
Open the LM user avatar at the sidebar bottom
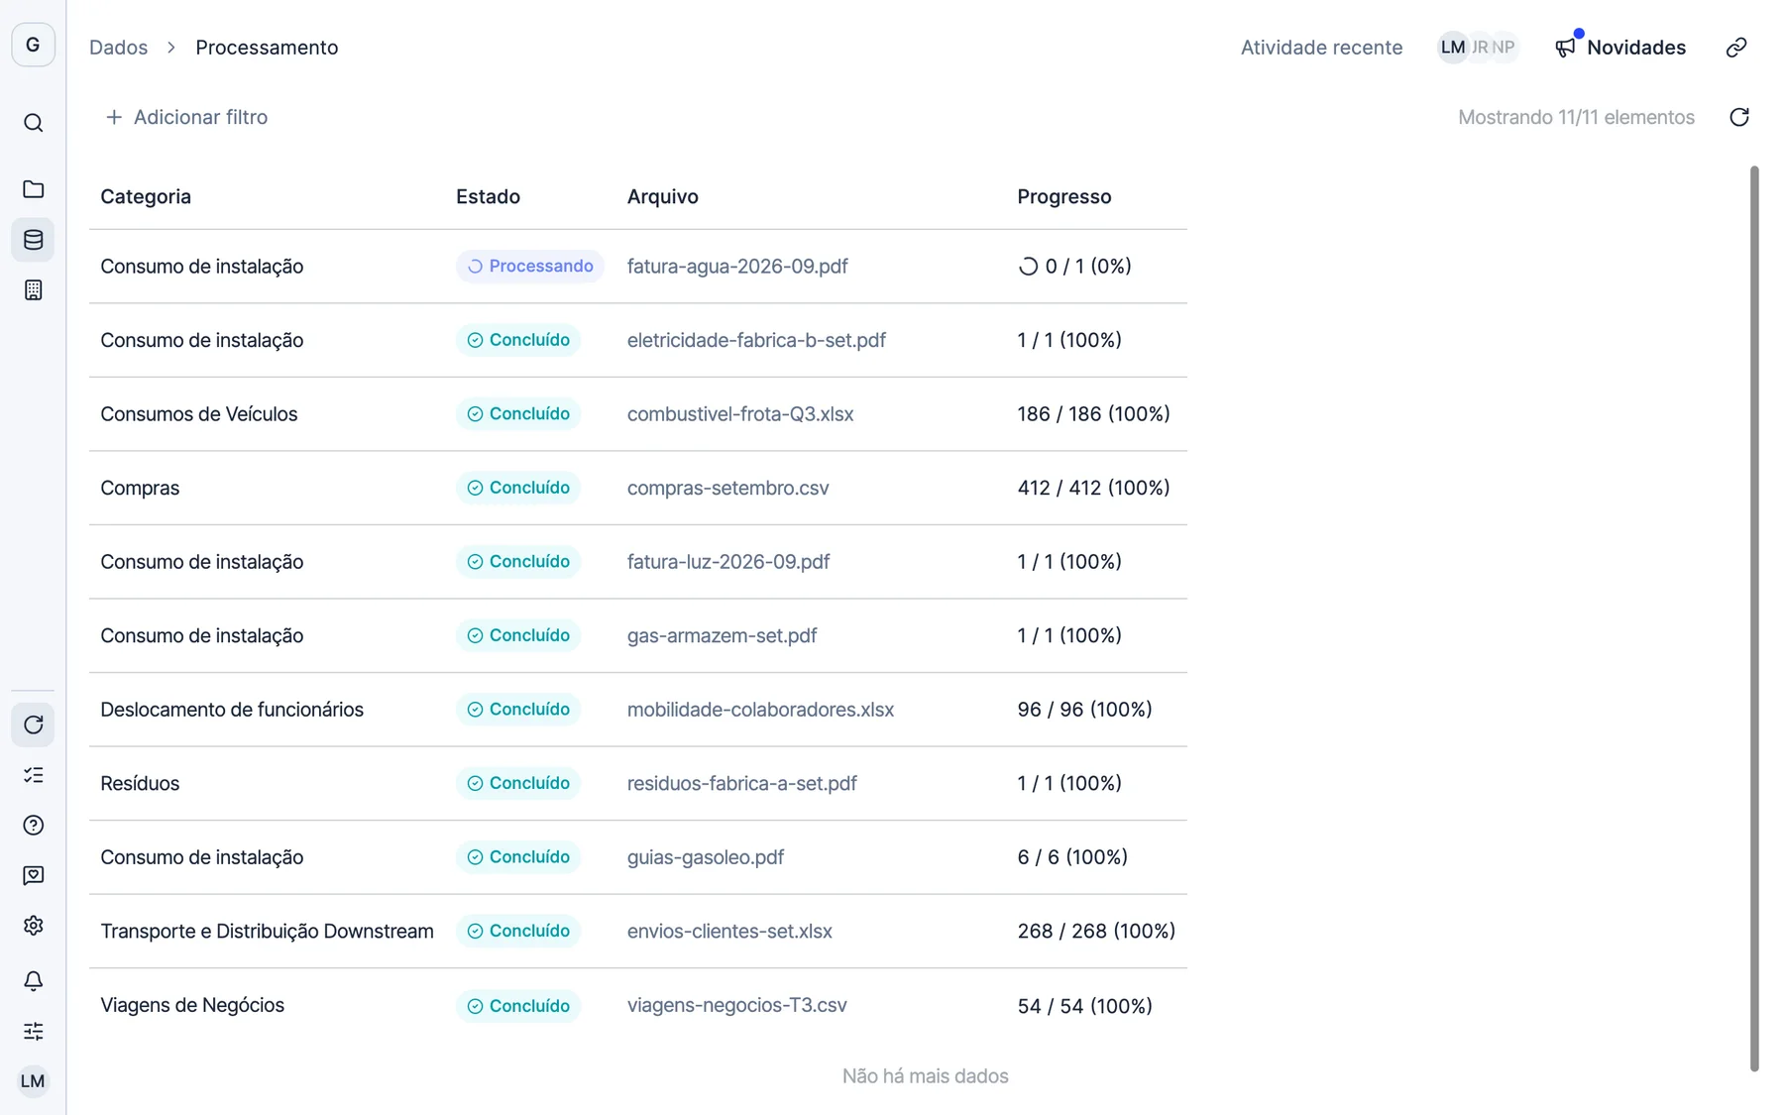[x=33, y=1081]
